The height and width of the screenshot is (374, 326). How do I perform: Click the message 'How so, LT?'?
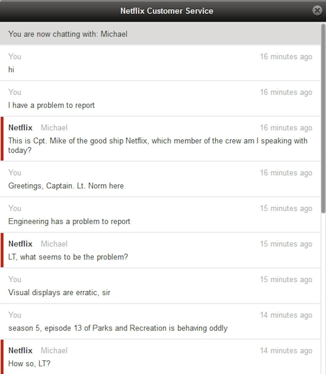(29, 364)
